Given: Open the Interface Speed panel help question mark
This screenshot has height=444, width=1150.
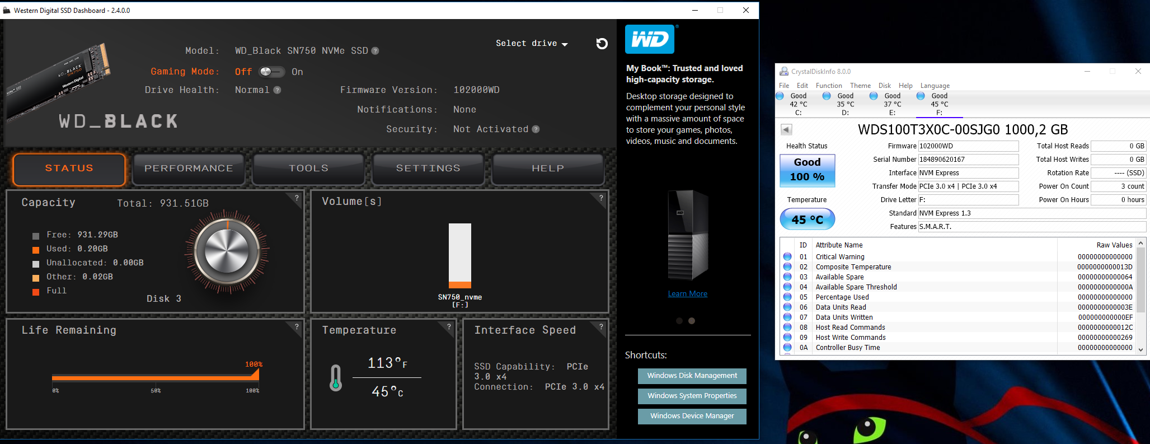Looking at the screenshot, I should coord(601,326).
